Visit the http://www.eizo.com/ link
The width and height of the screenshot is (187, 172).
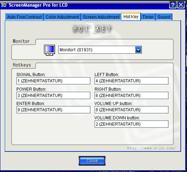point(151,148)
